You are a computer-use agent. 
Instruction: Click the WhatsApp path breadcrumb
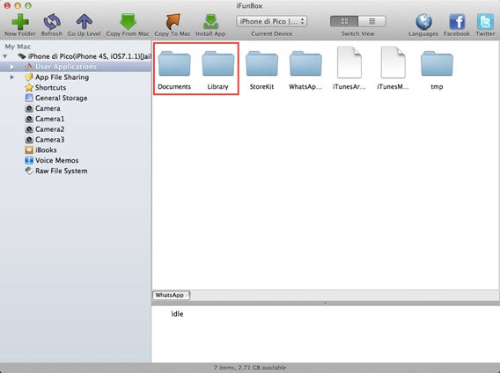pos(172,296)
